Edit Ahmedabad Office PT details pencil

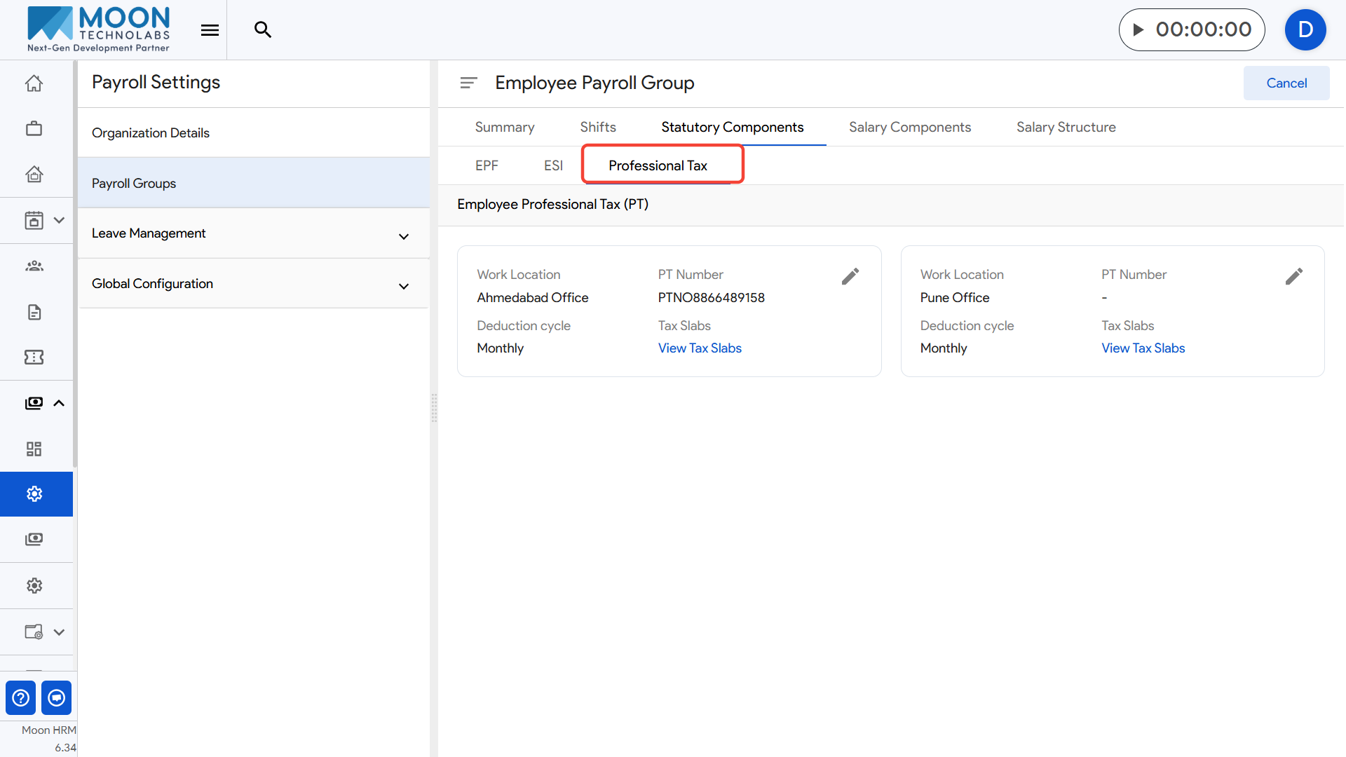click(x=850, y=277)
